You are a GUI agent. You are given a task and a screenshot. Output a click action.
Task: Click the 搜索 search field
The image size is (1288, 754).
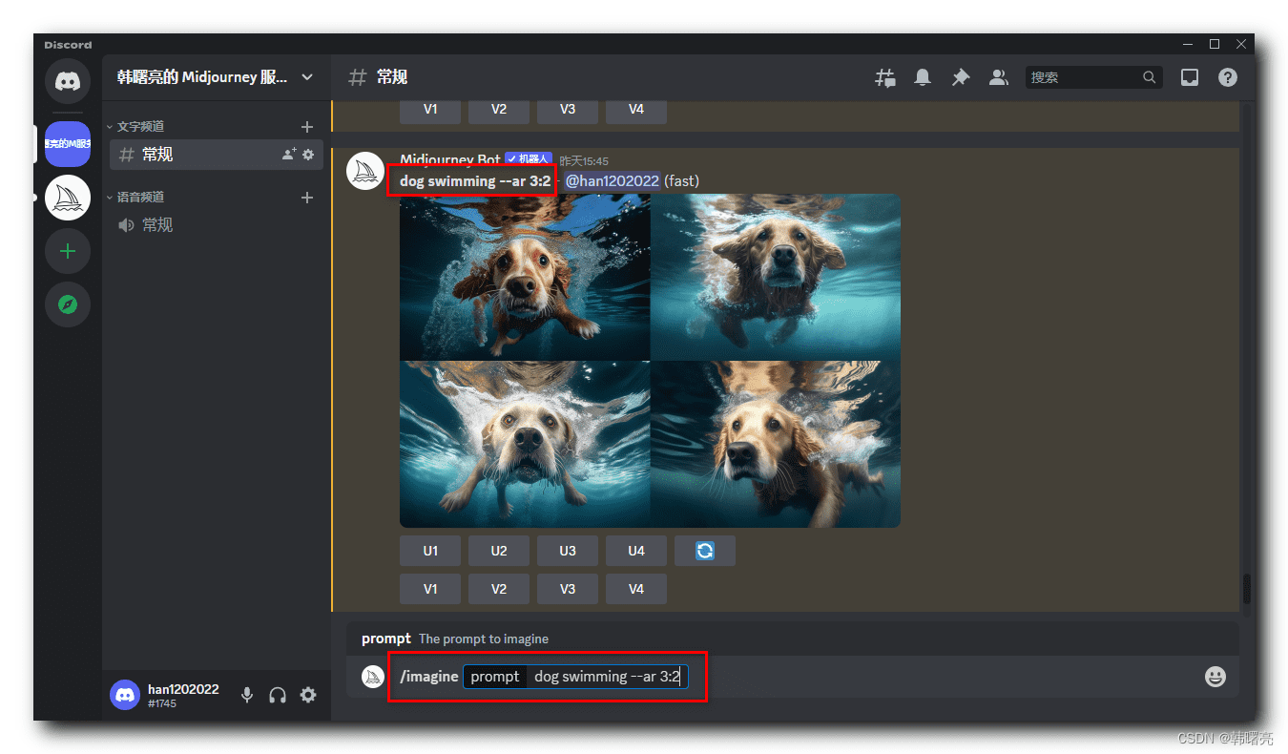pos(1094,77)
